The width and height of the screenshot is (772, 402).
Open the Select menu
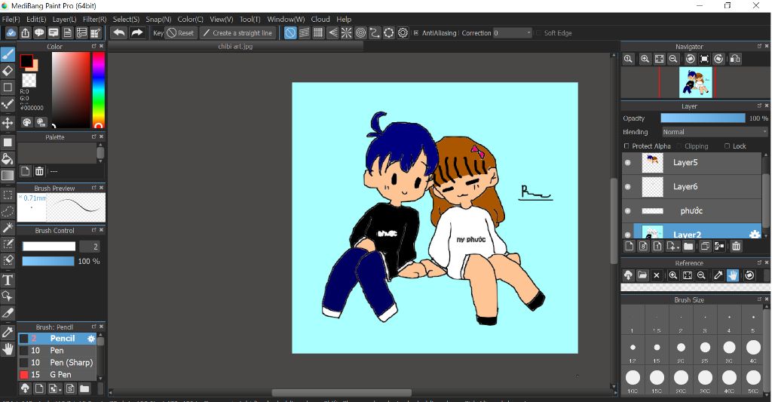point(126,19)
